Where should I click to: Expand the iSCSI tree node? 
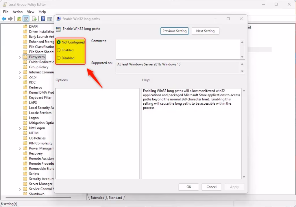point(20,78)
